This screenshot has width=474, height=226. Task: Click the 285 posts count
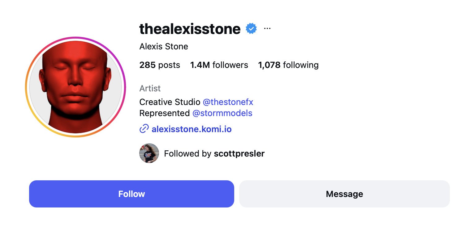[x=160, y=65]
